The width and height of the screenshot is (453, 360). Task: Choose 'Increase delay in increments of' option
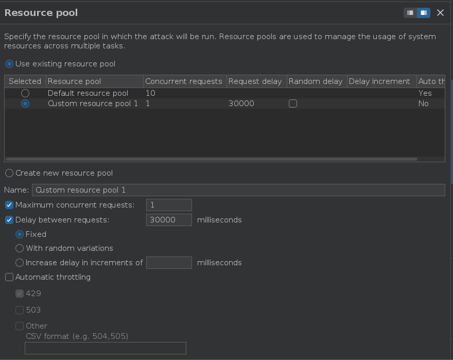20,263
